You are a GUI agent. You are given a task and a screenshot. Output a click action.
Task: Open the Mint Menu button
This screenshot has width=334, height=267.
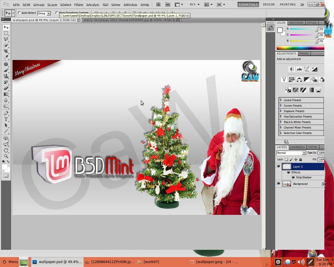coord(10,262)
